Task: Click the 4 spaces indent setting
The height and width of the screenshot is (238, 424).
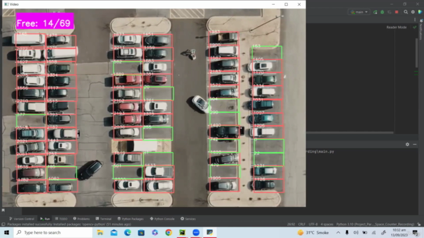Action: pos(327,225)
